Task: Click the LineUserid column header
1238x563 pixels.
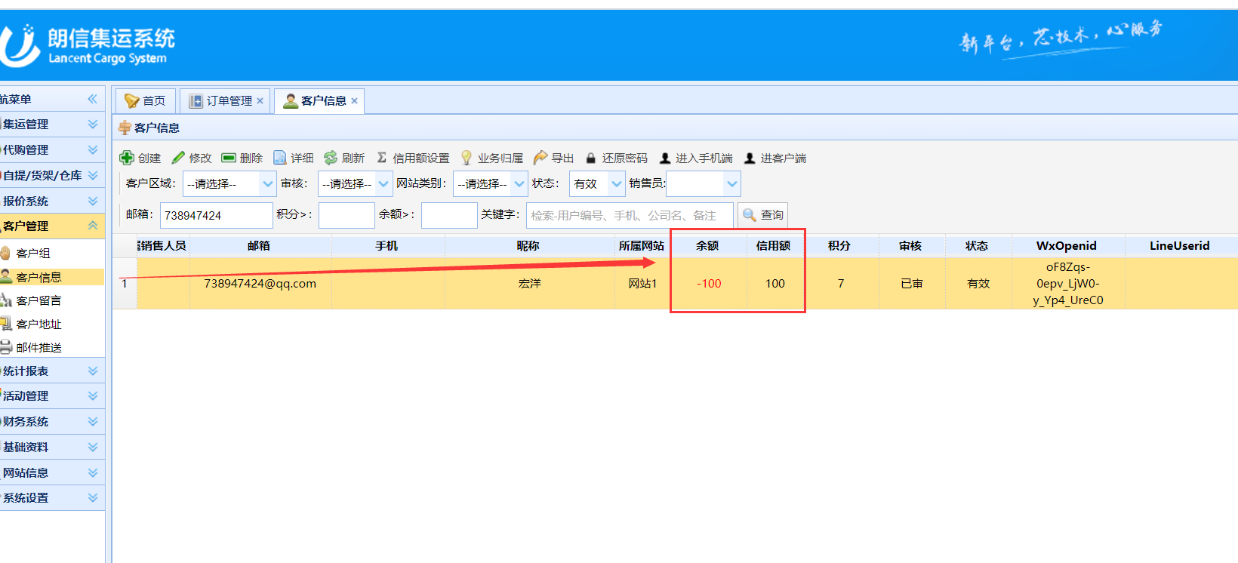Action: point(1180,246)
